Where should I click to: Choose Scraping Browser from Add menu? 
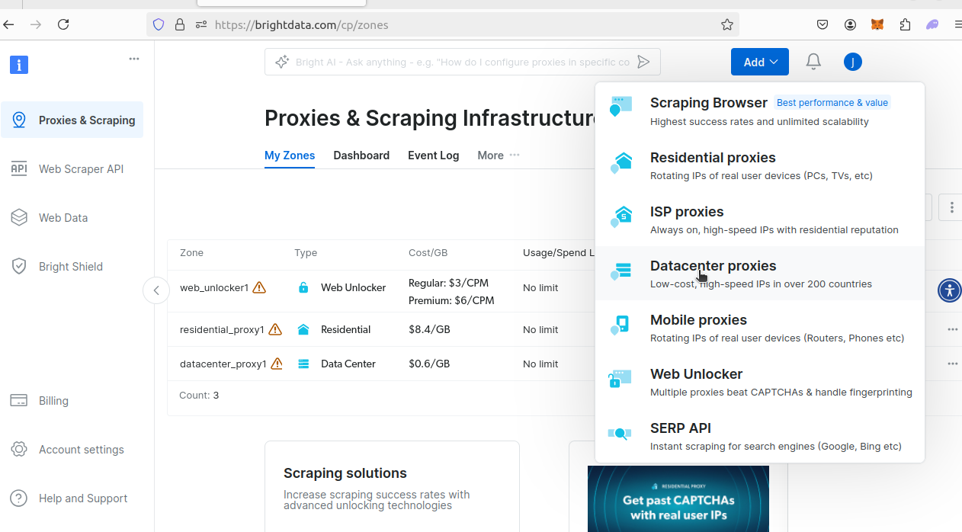point(760,111)
